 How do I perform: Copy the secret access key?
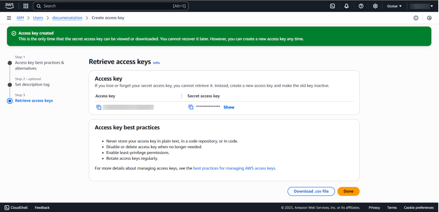191,107
